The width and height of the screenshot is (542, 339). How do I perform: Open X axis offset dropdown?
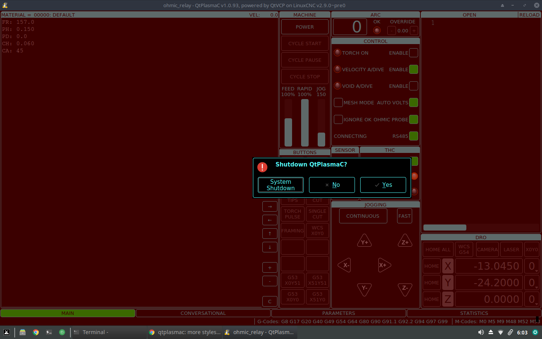(532, 266)
